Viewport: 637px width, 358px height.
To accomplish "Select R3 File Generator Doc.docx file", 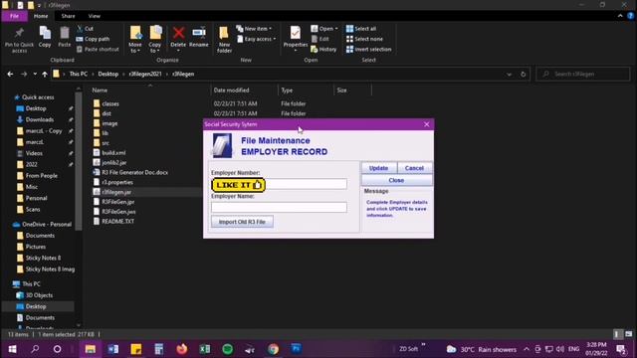I will coord(135,172).
